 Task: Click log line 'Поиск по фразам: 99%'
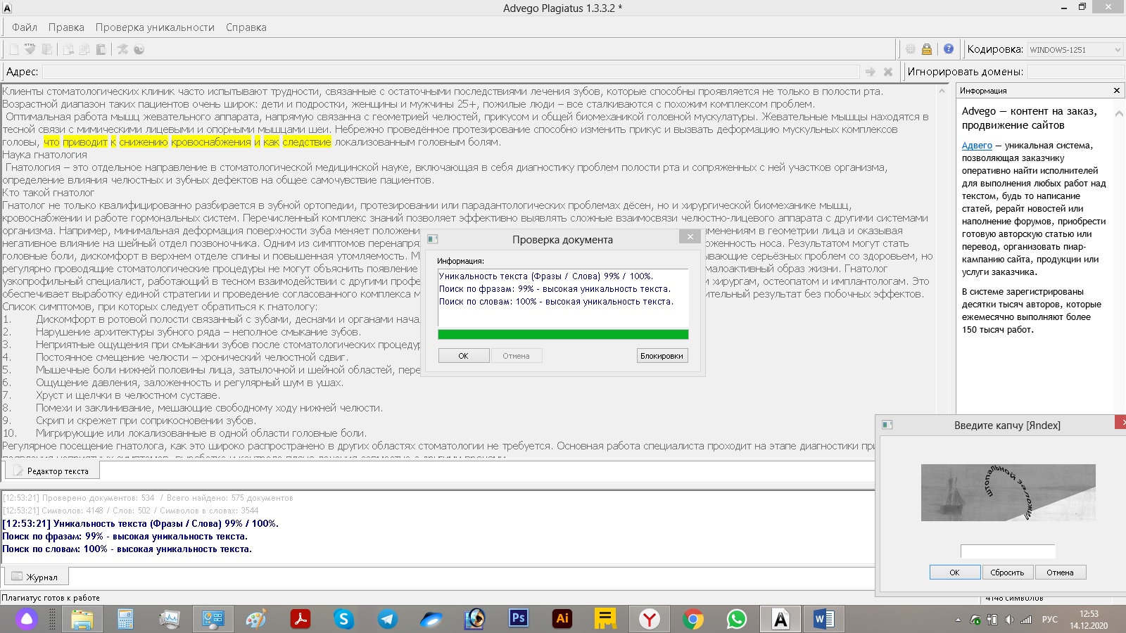[x=125, y=536]
